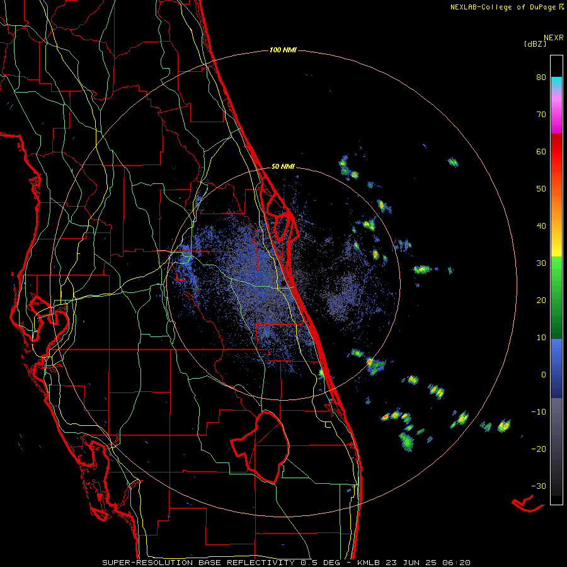Click the NEXR label above color scale

553,38
